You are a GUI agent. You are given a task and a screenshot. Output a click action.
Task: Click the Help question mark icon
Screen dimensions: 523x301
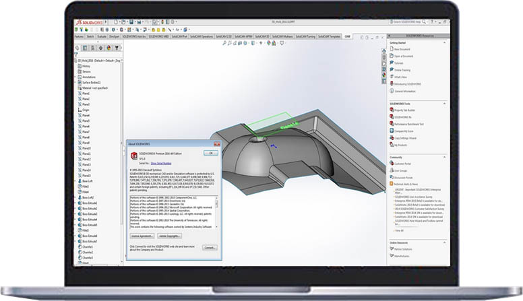click(x=431, y=22)
